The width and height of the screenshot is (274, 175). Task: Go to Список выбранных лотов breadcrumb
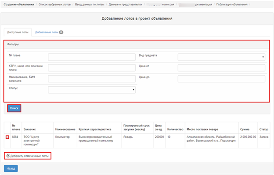click(54, 4)
